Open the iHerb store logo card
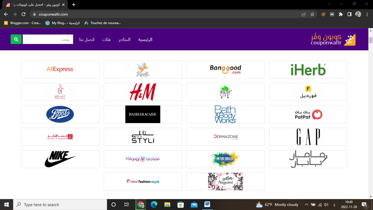373x210 pixels. [308, 69]
